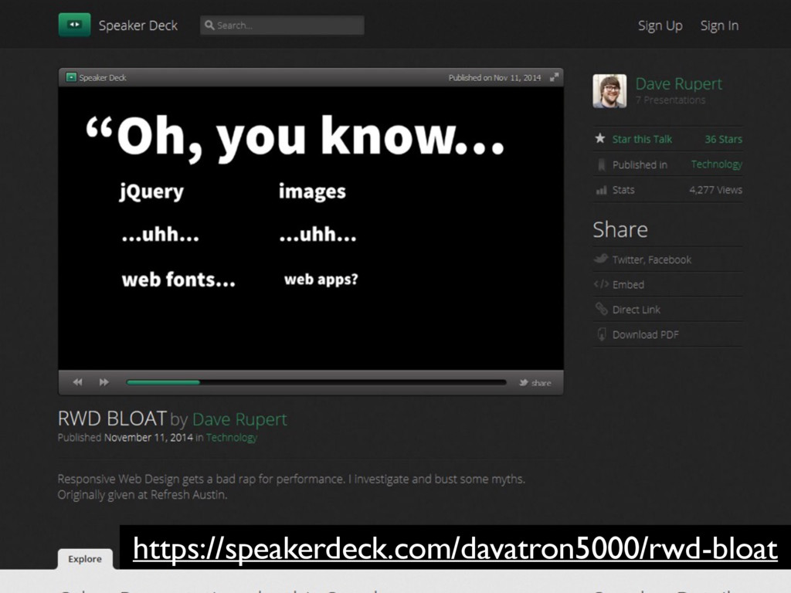Click the Twitter bird share icon in player
This screenshot has width=791, height=593.
[523, 383]
